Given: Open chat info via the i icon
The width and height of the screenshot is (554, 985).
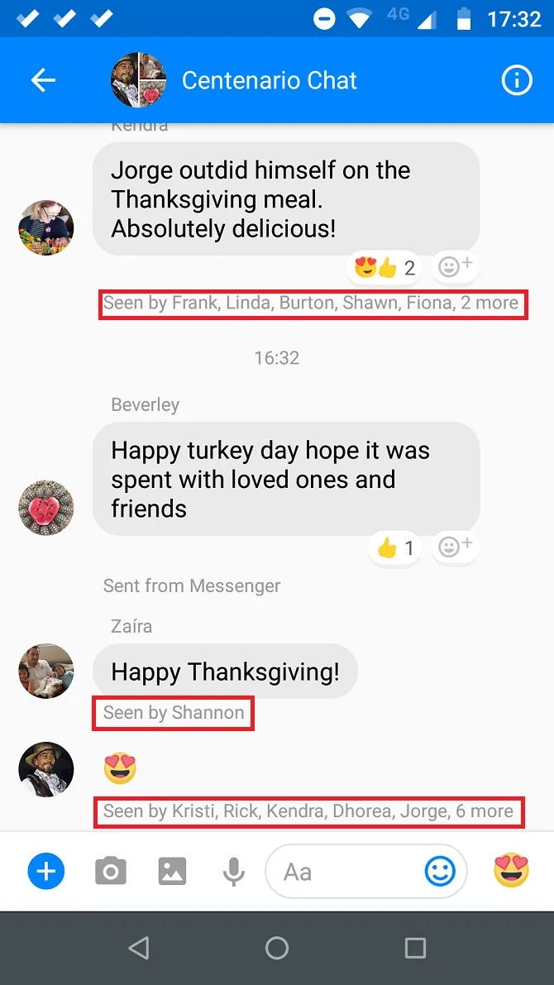Looking at the screenshot, I should coord(516,80).
